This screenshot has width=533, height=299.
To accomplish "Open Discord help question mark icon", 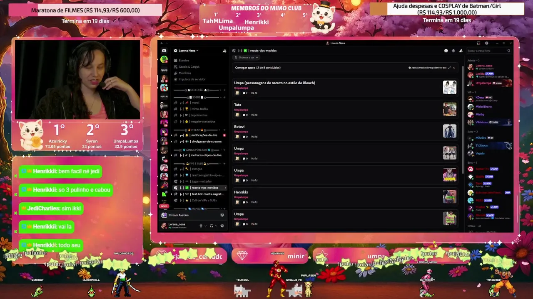I will [x=487, y=43].
